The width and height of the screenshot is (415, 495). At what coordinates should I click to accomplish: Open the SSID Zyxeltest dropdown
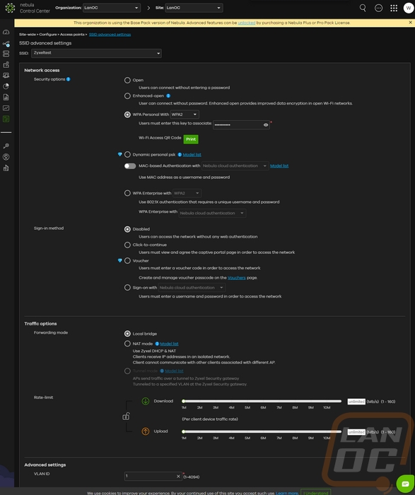point(96,53)
